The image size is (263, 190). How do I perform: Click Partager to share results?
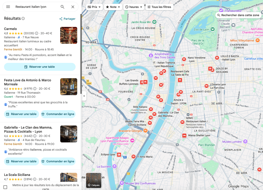(67, 19)
